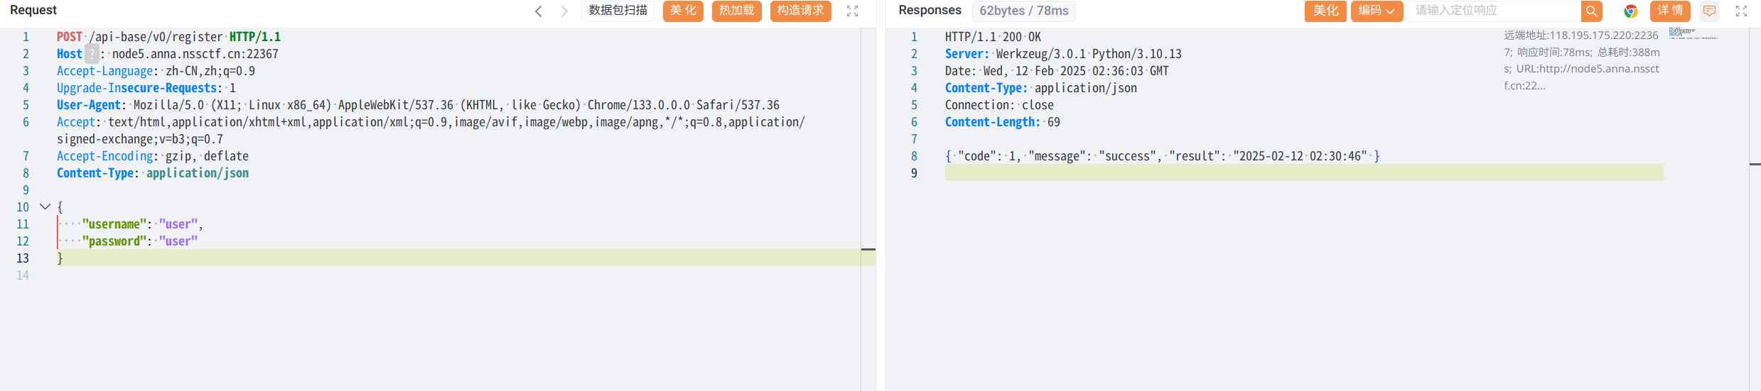This screenshot has width=1761, height=391.
Task: Expand the Responses panel to fullscreen
Action: coord(1741,11)
